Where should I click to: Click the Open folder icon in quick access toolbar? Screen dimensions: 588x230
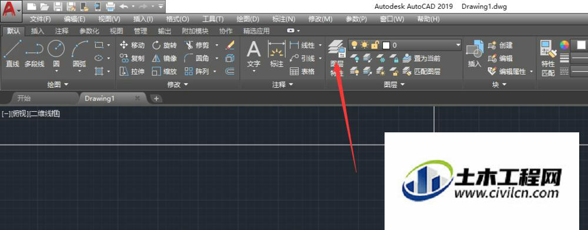[x=45, y=6]
